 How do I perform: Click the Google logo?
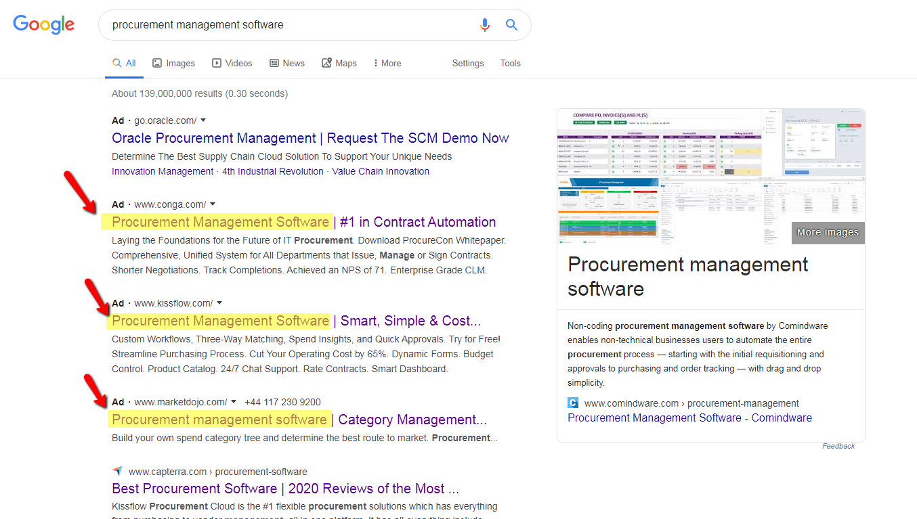pos(44,24)
